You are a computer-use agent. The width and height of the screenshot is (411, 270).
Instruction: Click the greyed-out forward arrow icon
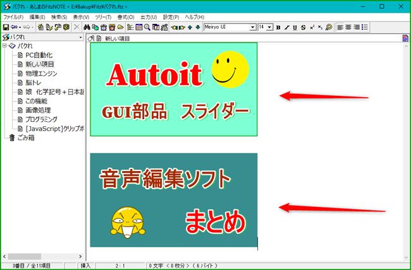click(27, 27)
